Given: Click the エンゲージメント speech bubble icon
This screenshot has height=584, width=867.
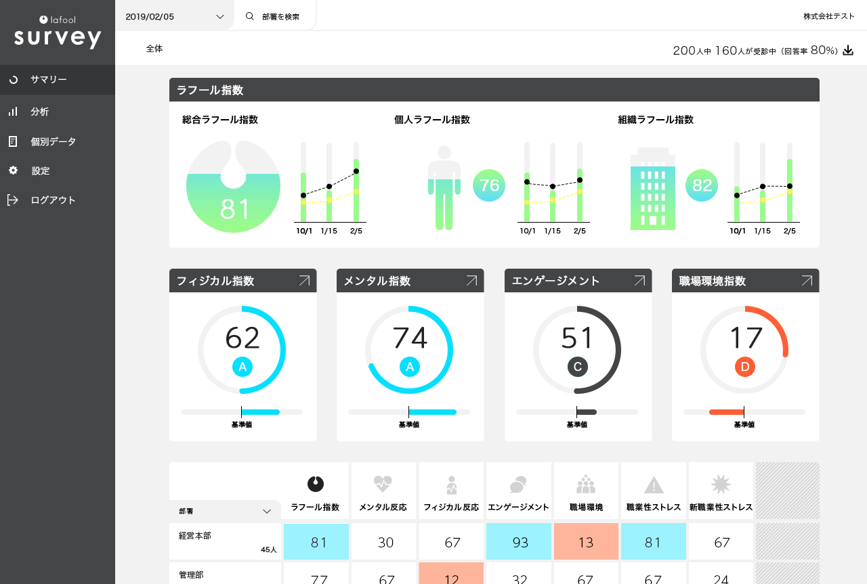Looking at the screenshot, I should [517, 485].
